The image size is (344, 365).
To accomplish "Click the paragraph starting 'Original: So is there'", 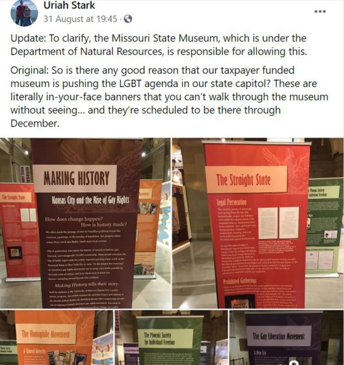I will click(169, 97).
